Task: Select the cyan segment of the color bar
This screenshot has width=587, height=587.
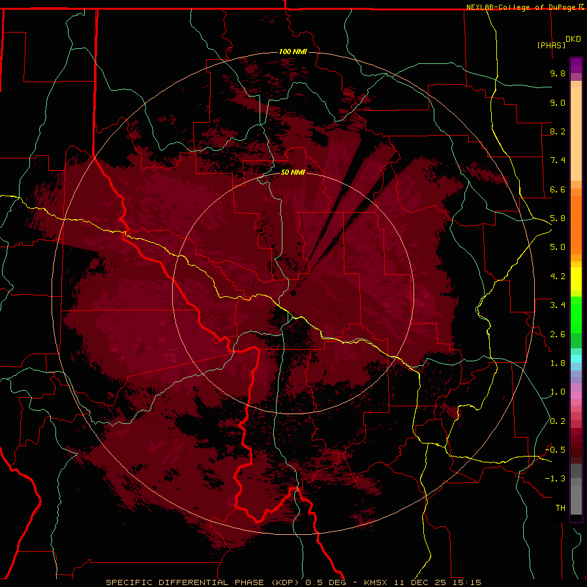Action: (576, 358)
